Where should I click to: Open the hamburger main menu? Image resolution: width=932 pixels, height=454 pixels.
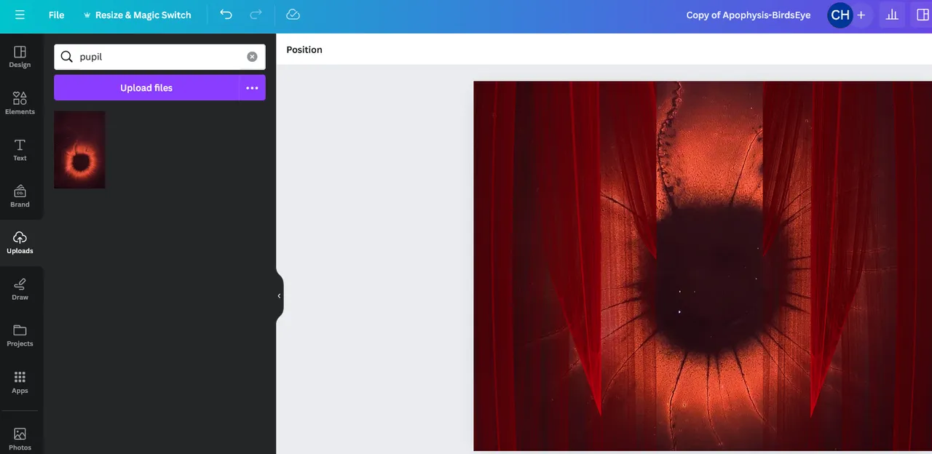pos(20,15)
